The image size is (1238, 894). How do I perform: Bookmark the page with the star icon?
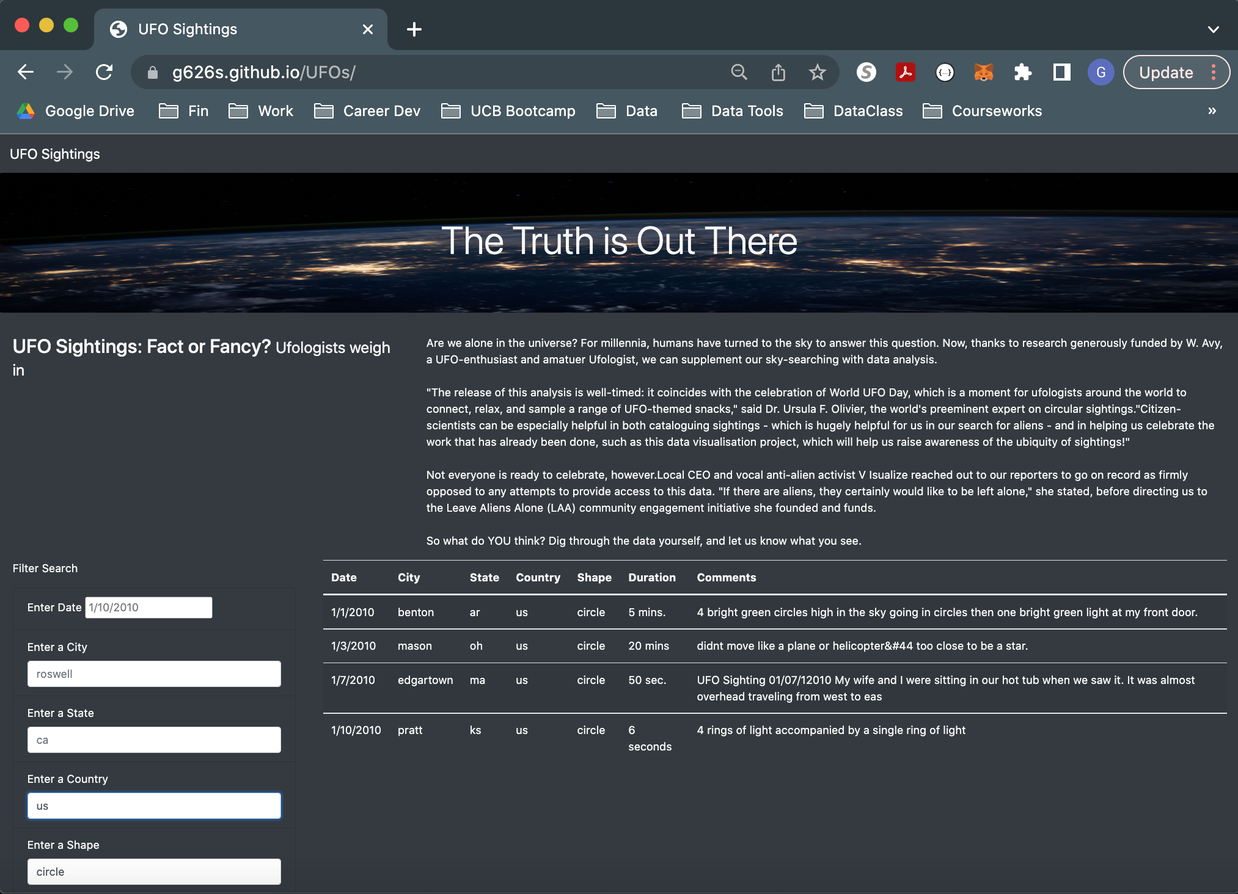click(x=817, y=72)
